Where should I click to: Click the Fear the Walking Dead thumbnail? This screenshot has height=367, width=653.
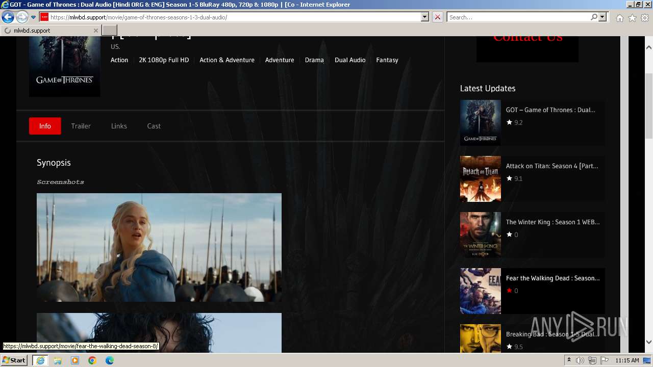tap(481, 291)
